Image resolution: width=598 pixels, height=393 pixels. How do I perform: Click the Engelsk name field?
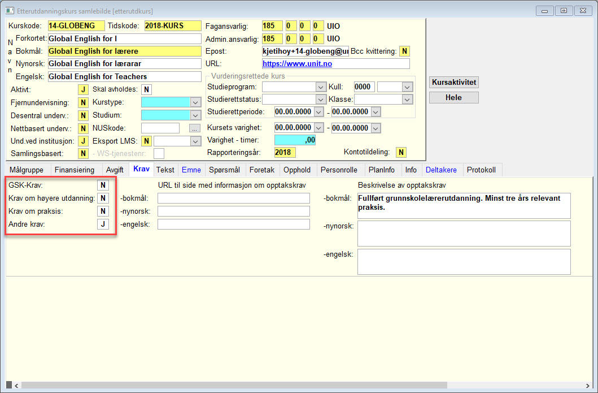tap(125, 77)
